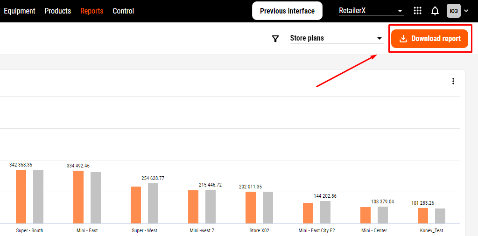Select the orange Store X02 bar
Viewport: 478px width, 236px height.
point(251,208)
